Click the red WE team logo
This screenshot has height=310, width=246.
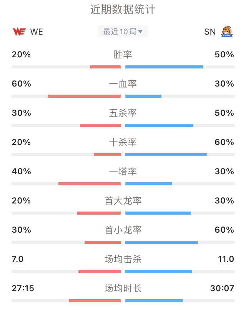point(19,32)
